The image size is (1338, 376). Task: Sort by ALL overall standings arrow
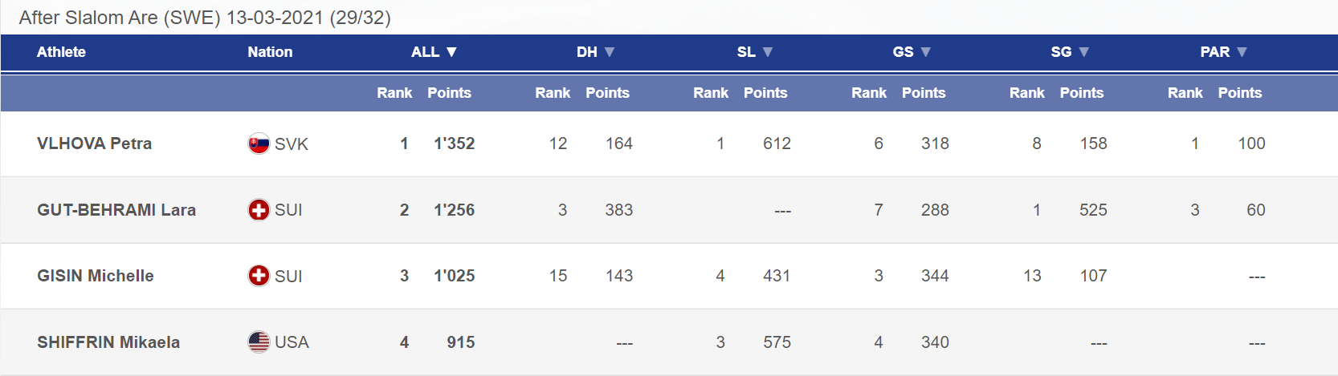point(451,52)
